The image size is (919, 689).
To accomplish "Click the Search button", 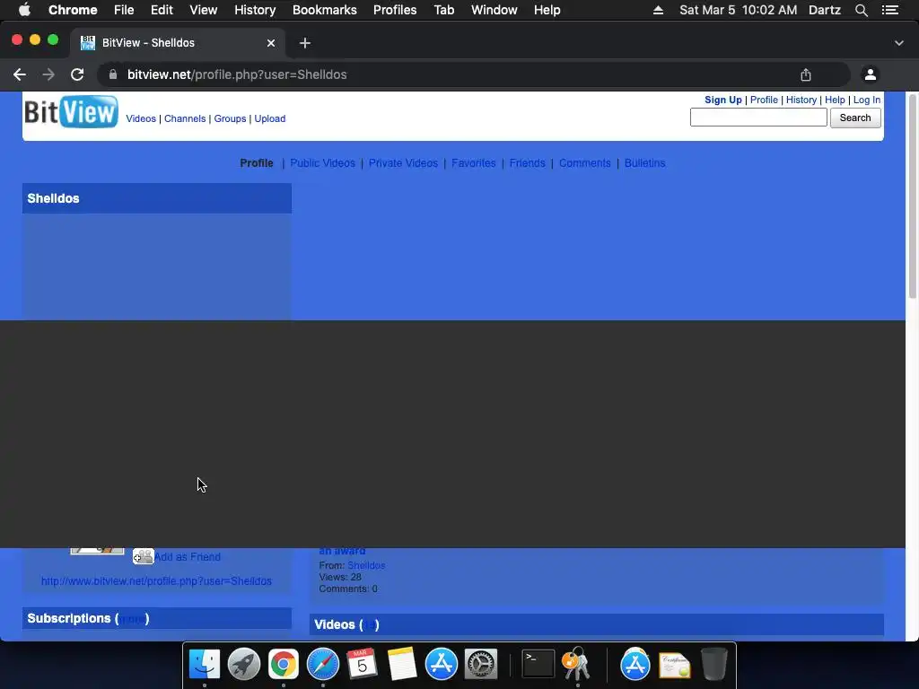I will (x=855, y=118).
